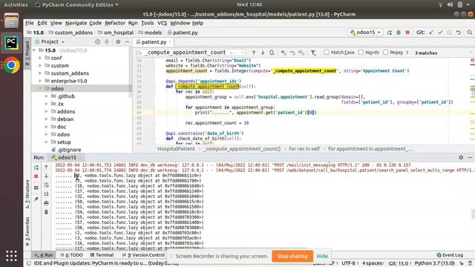475x267 pixels.
Task: Update project with Git arrow icon
Action: click(431, 33)
